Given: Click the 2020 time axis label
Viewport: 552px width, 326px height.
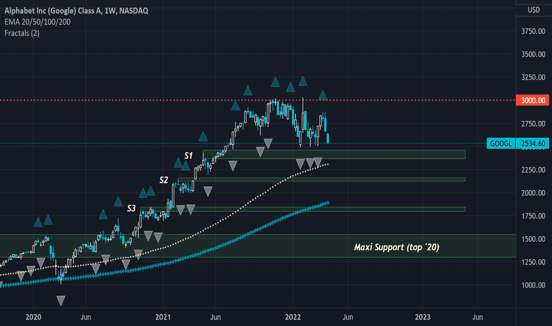Looking at the screenshot, I should pyautogui.click(x=33, y=317).
